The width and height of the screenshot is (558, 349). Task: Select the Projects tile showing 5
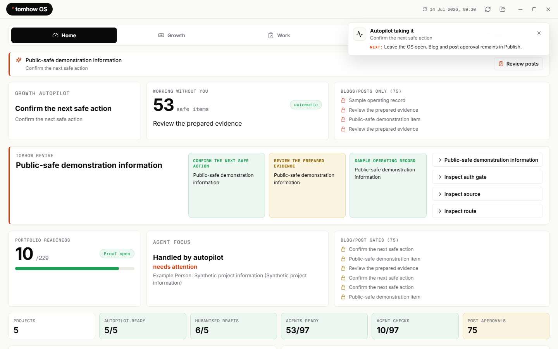(52, 326)
